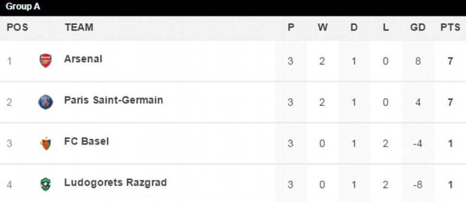Screen dimensions: 466x202
Task: Click the W wins column header
Action: coord(323,28)
